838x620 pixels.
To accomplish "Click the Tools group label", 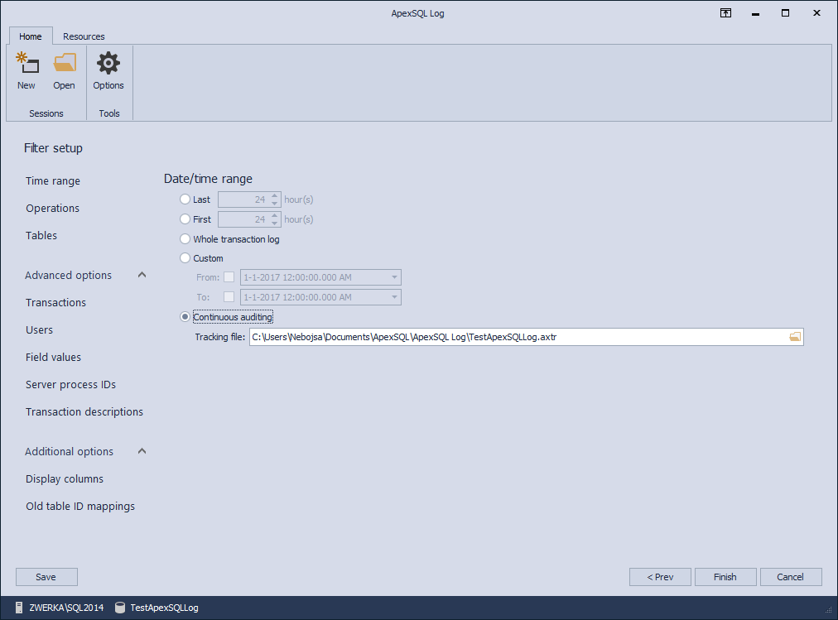I will [109, 113].
